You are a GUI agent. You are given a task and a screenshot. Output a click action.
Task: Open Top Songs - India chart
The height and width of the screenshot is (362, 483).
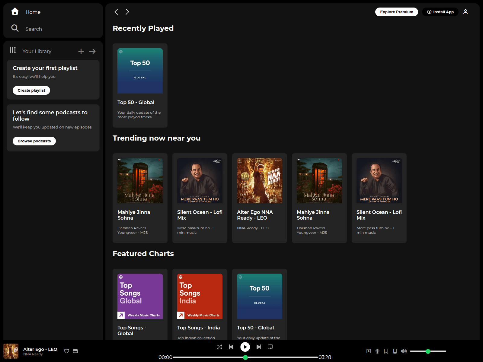pyautogui.click(x=200, y=305)
